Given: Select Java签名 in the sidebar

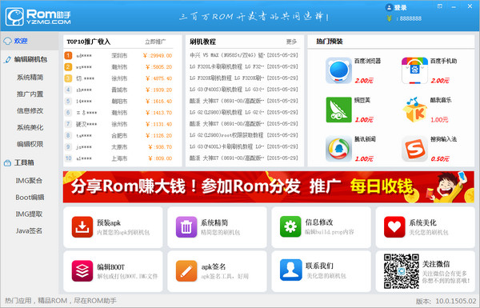Looking at the screenshot, I should coord(29,231).
